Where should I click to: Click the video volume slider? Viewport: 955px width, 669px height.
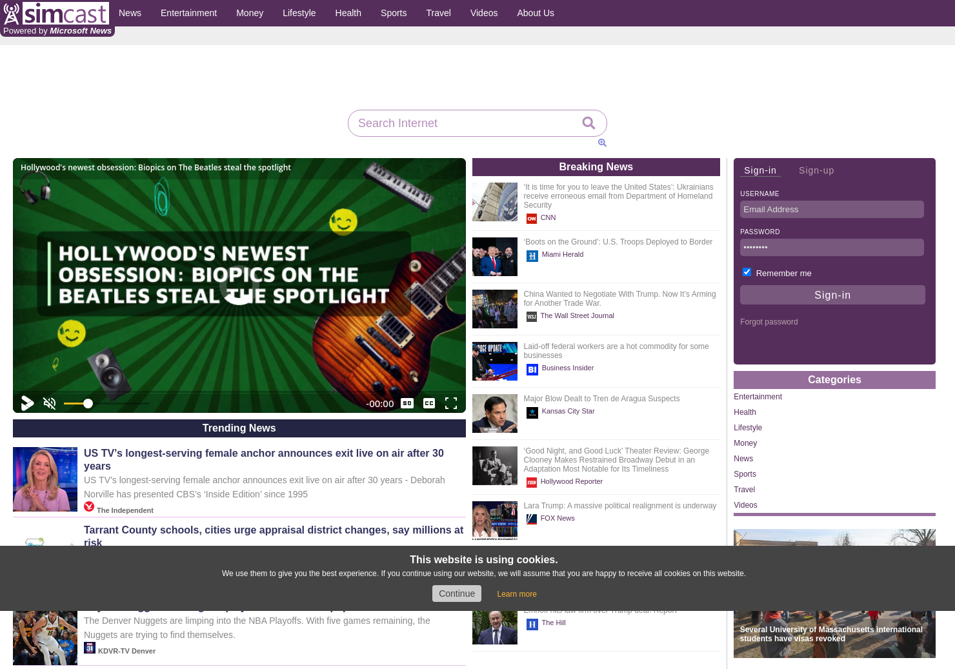click(106, 404)
